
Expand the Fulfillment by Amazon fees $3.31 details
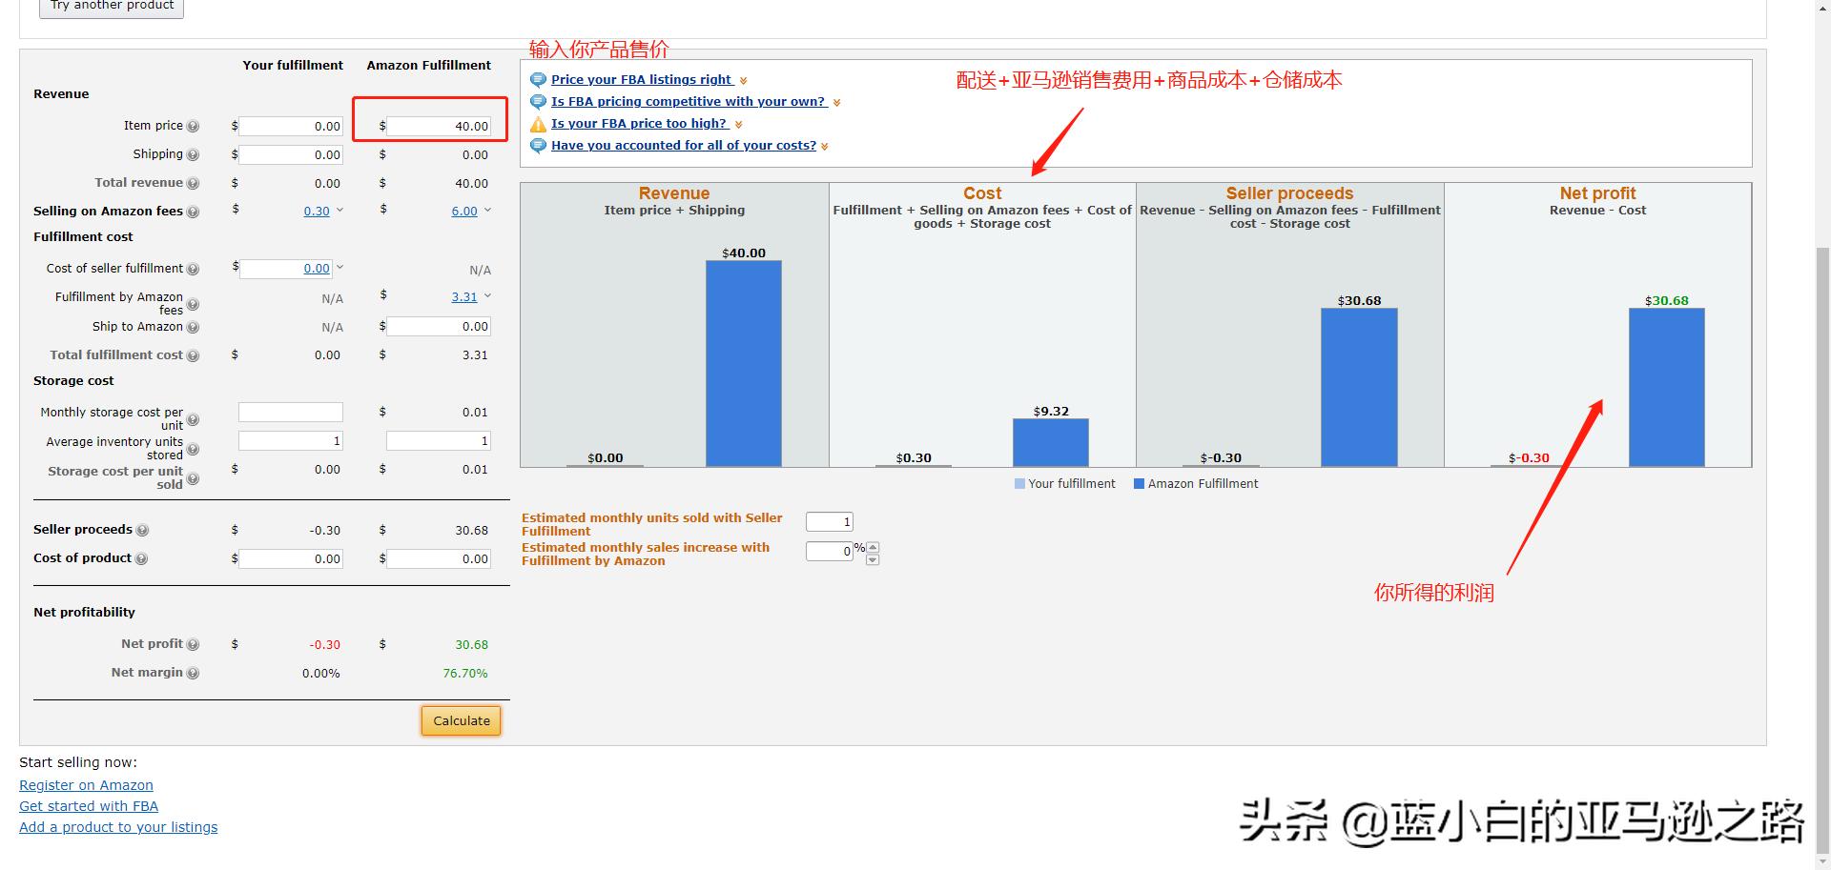pos(488,296)
